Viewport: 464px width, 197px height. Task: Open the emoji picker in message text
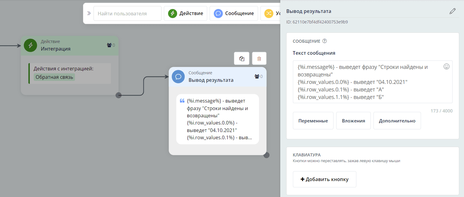[x=446, y=67]
